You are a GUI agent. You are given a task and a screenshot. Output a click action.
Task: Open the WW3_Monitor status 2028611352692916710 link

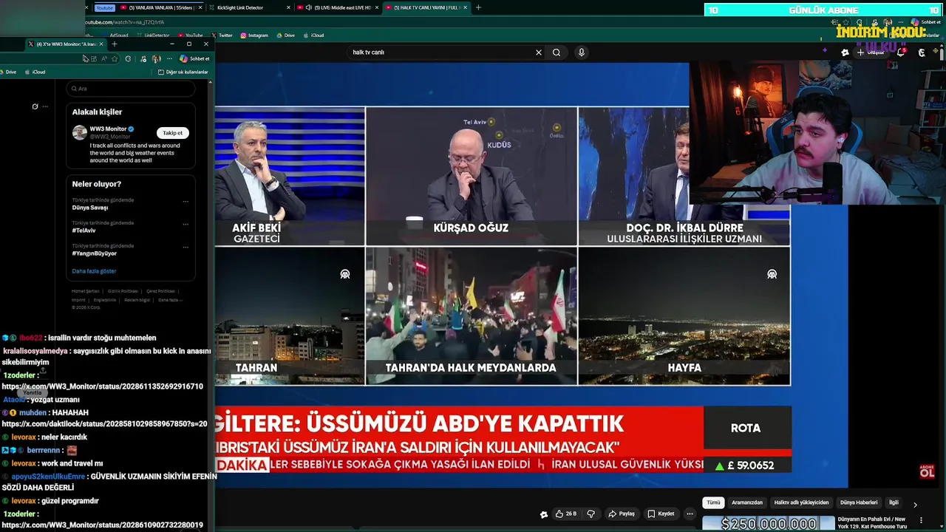pos(103,386)
